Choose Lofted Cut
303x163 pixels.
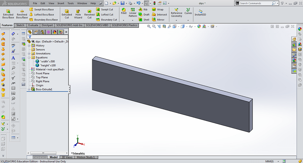pyautogui.click(x=104, y=15)
